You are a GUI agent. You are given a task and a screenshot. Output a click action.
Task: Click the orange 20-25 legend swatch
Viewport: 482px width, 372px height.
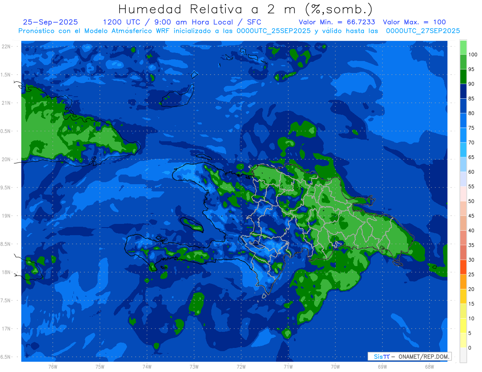[x=463, y=282]
